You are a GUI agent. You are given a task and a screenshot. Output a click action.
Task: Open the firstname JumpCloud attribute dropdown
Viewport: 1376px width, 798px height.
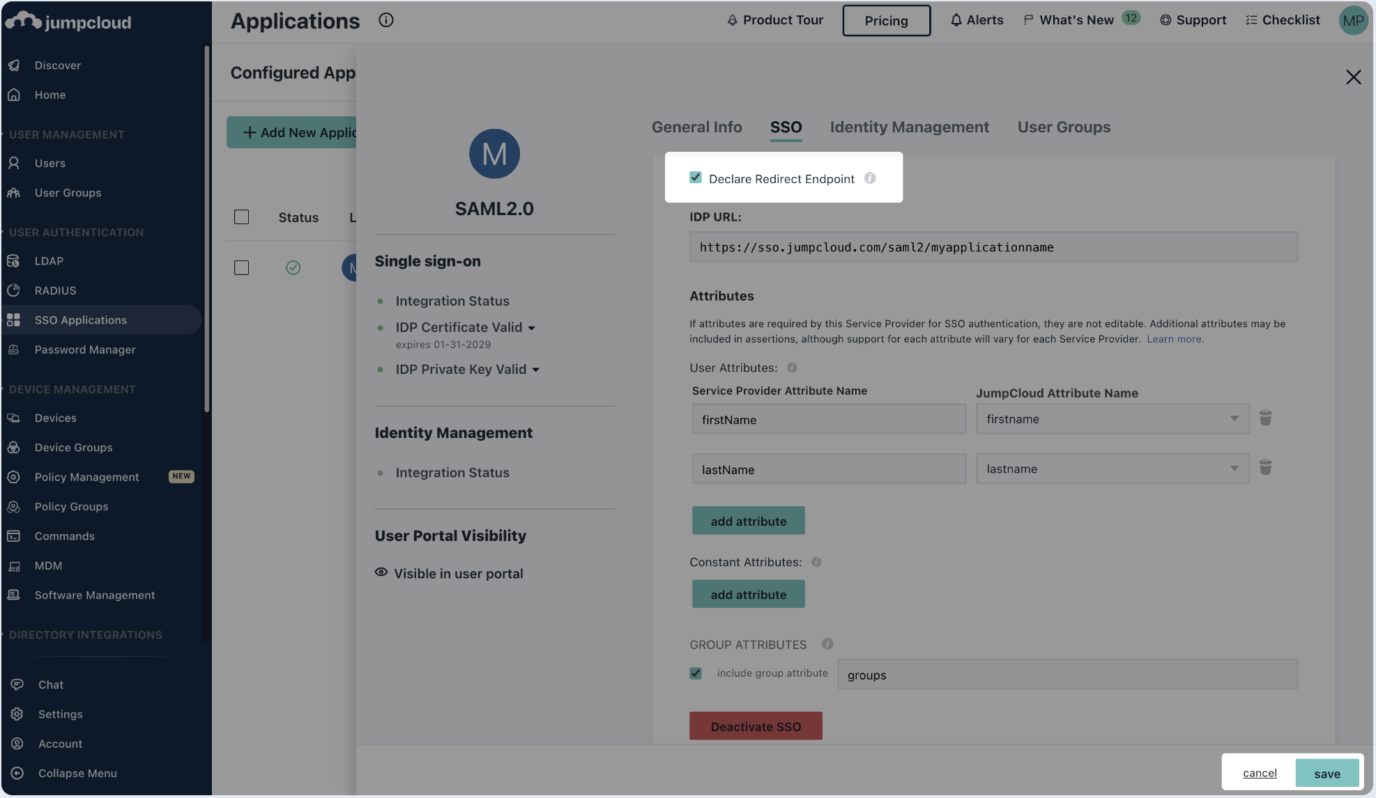(x=1112, y=419)
